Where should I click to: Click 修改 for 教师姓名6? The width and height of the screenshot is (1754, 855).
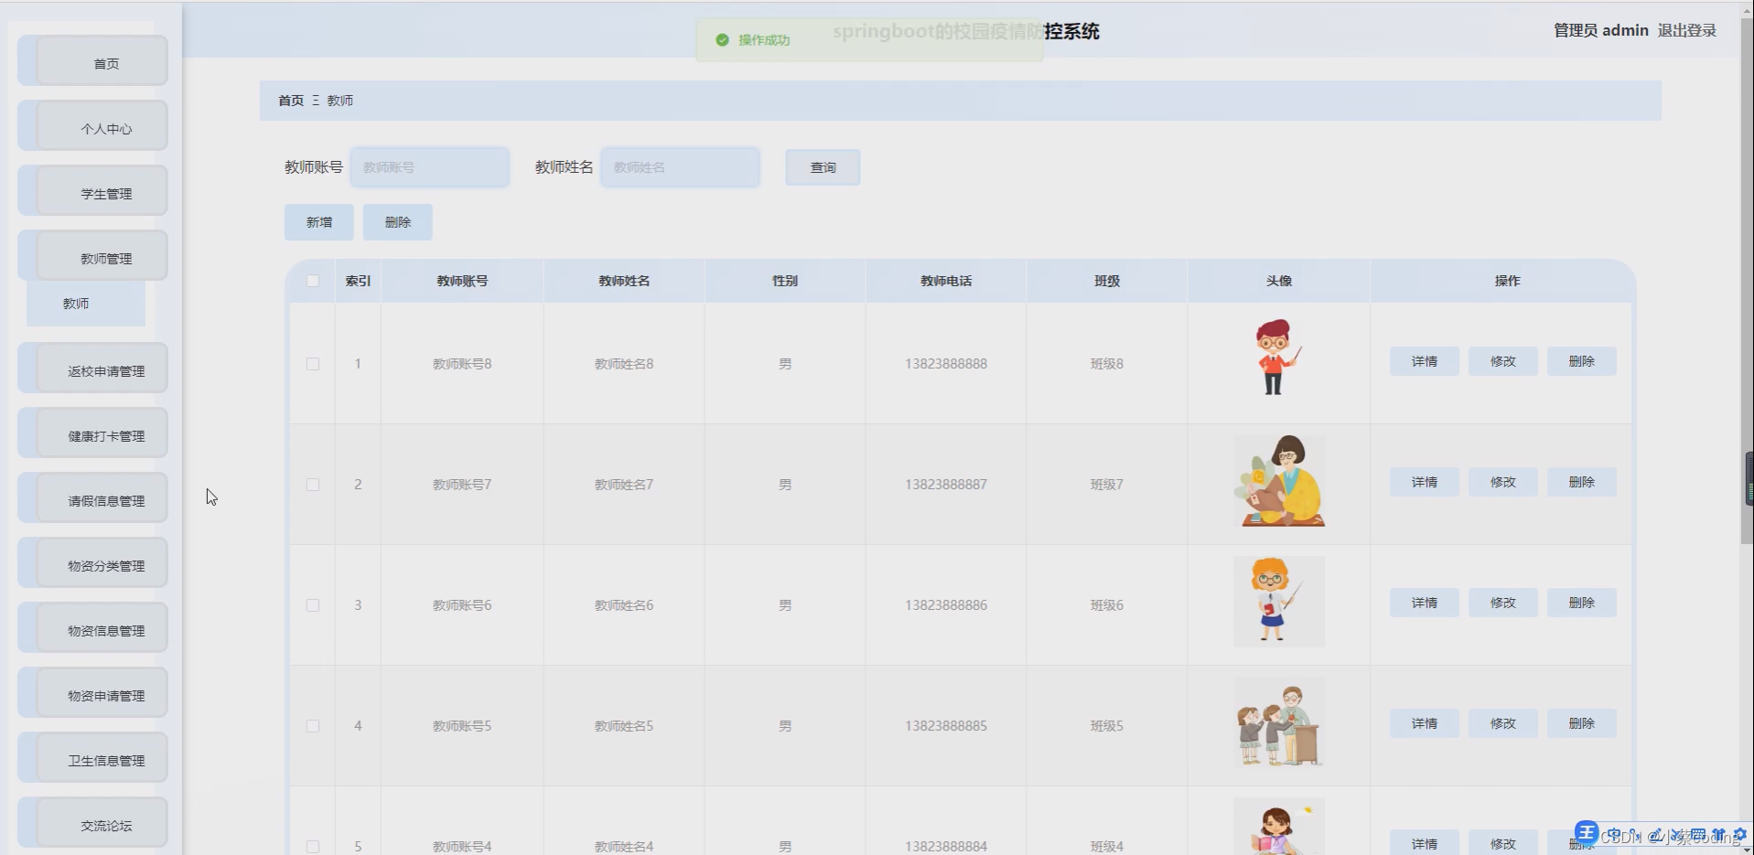(x=1503, y=603)
